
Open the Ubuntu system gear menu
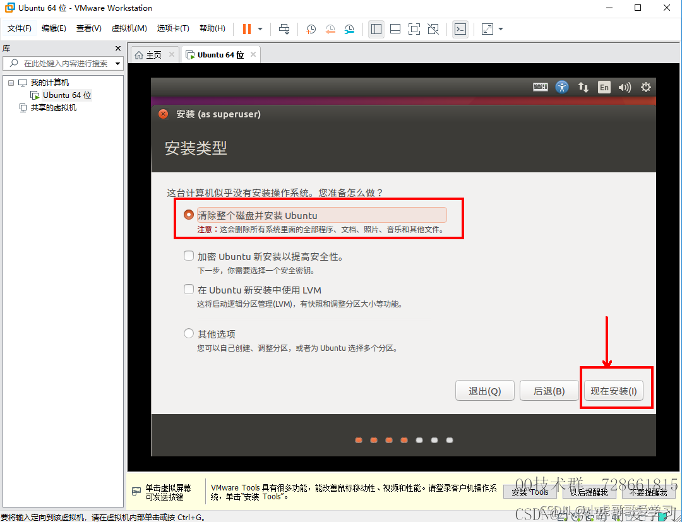[646, 87]
